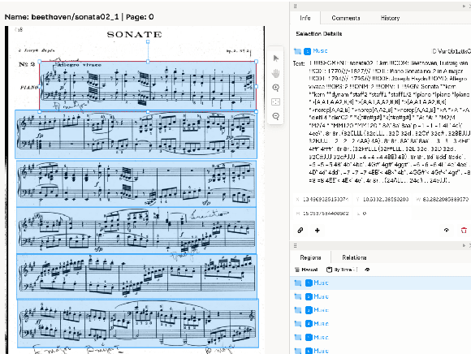
Task: Select second staff system region on score
Action: pyautogui.click(x=136, y=134)
